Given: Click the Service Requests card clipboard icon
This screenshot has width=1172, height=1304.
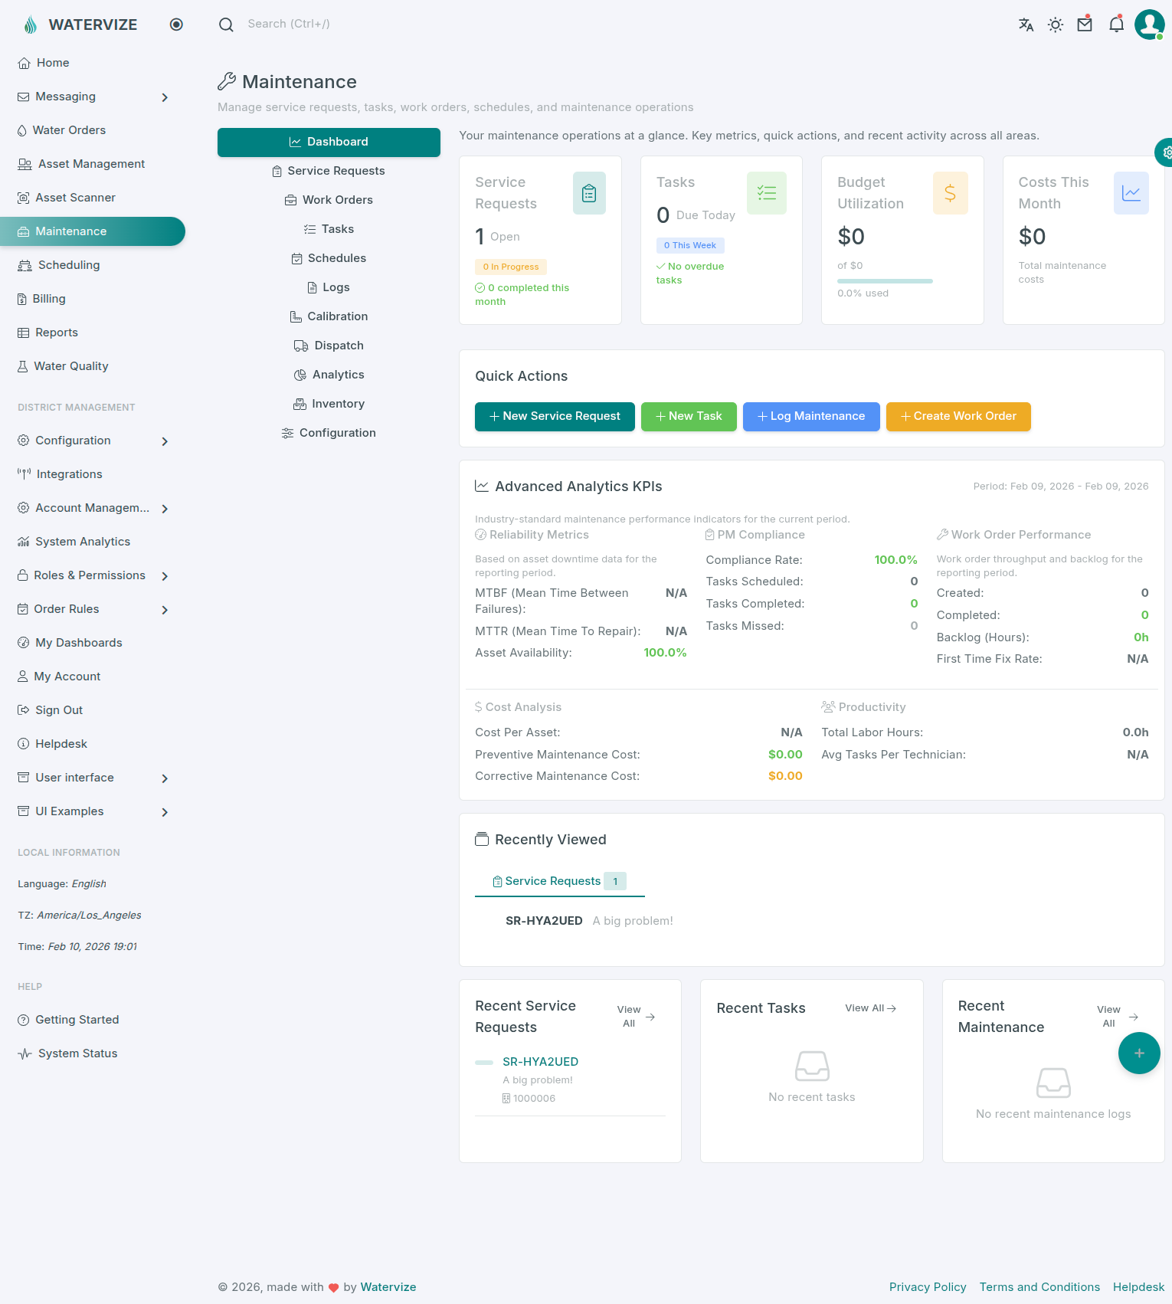Looking at the screenshot, I should click(589, 193).
